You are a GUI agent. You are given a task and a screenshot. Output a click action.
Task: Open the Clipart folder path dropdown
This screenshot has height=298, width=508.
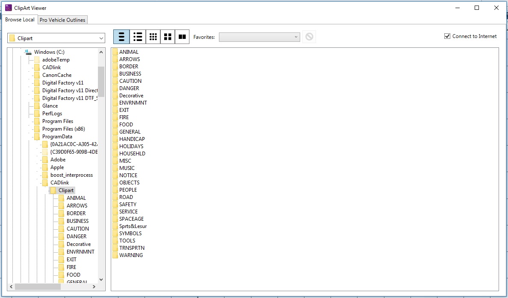point(101,38)
